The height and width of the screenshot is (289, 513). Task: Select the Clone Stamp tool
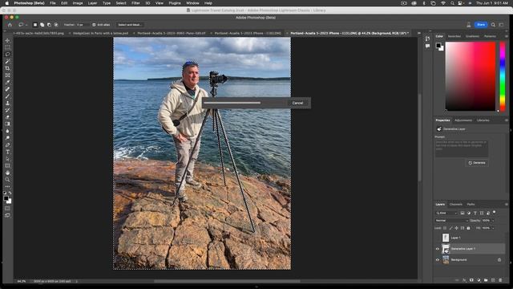tap(7, 104)
